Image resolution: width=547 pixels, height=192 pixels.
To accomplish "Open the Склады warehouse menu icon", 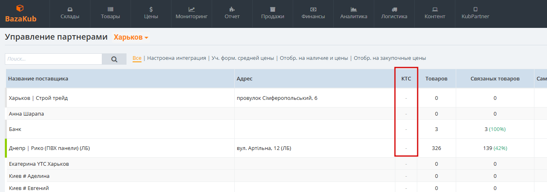I will point(70,9).
